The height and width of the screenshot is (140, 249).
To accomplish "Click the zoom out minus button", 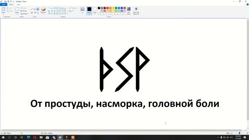I will pyautogui.click(x=231, y=133).
